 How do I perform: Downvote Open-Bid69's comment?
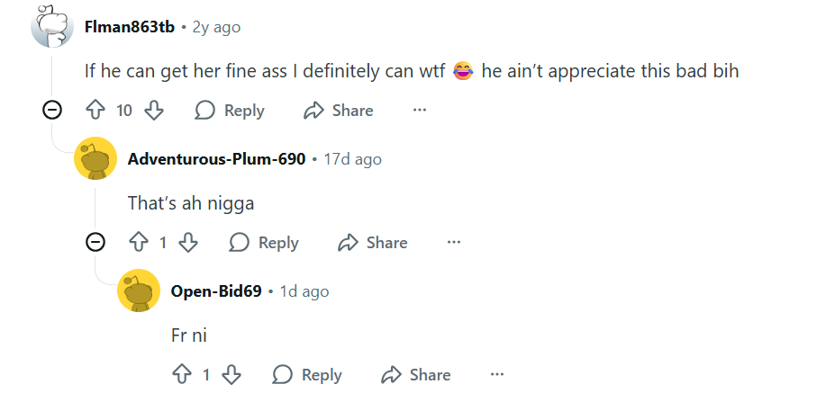click(x=231, y=375)
